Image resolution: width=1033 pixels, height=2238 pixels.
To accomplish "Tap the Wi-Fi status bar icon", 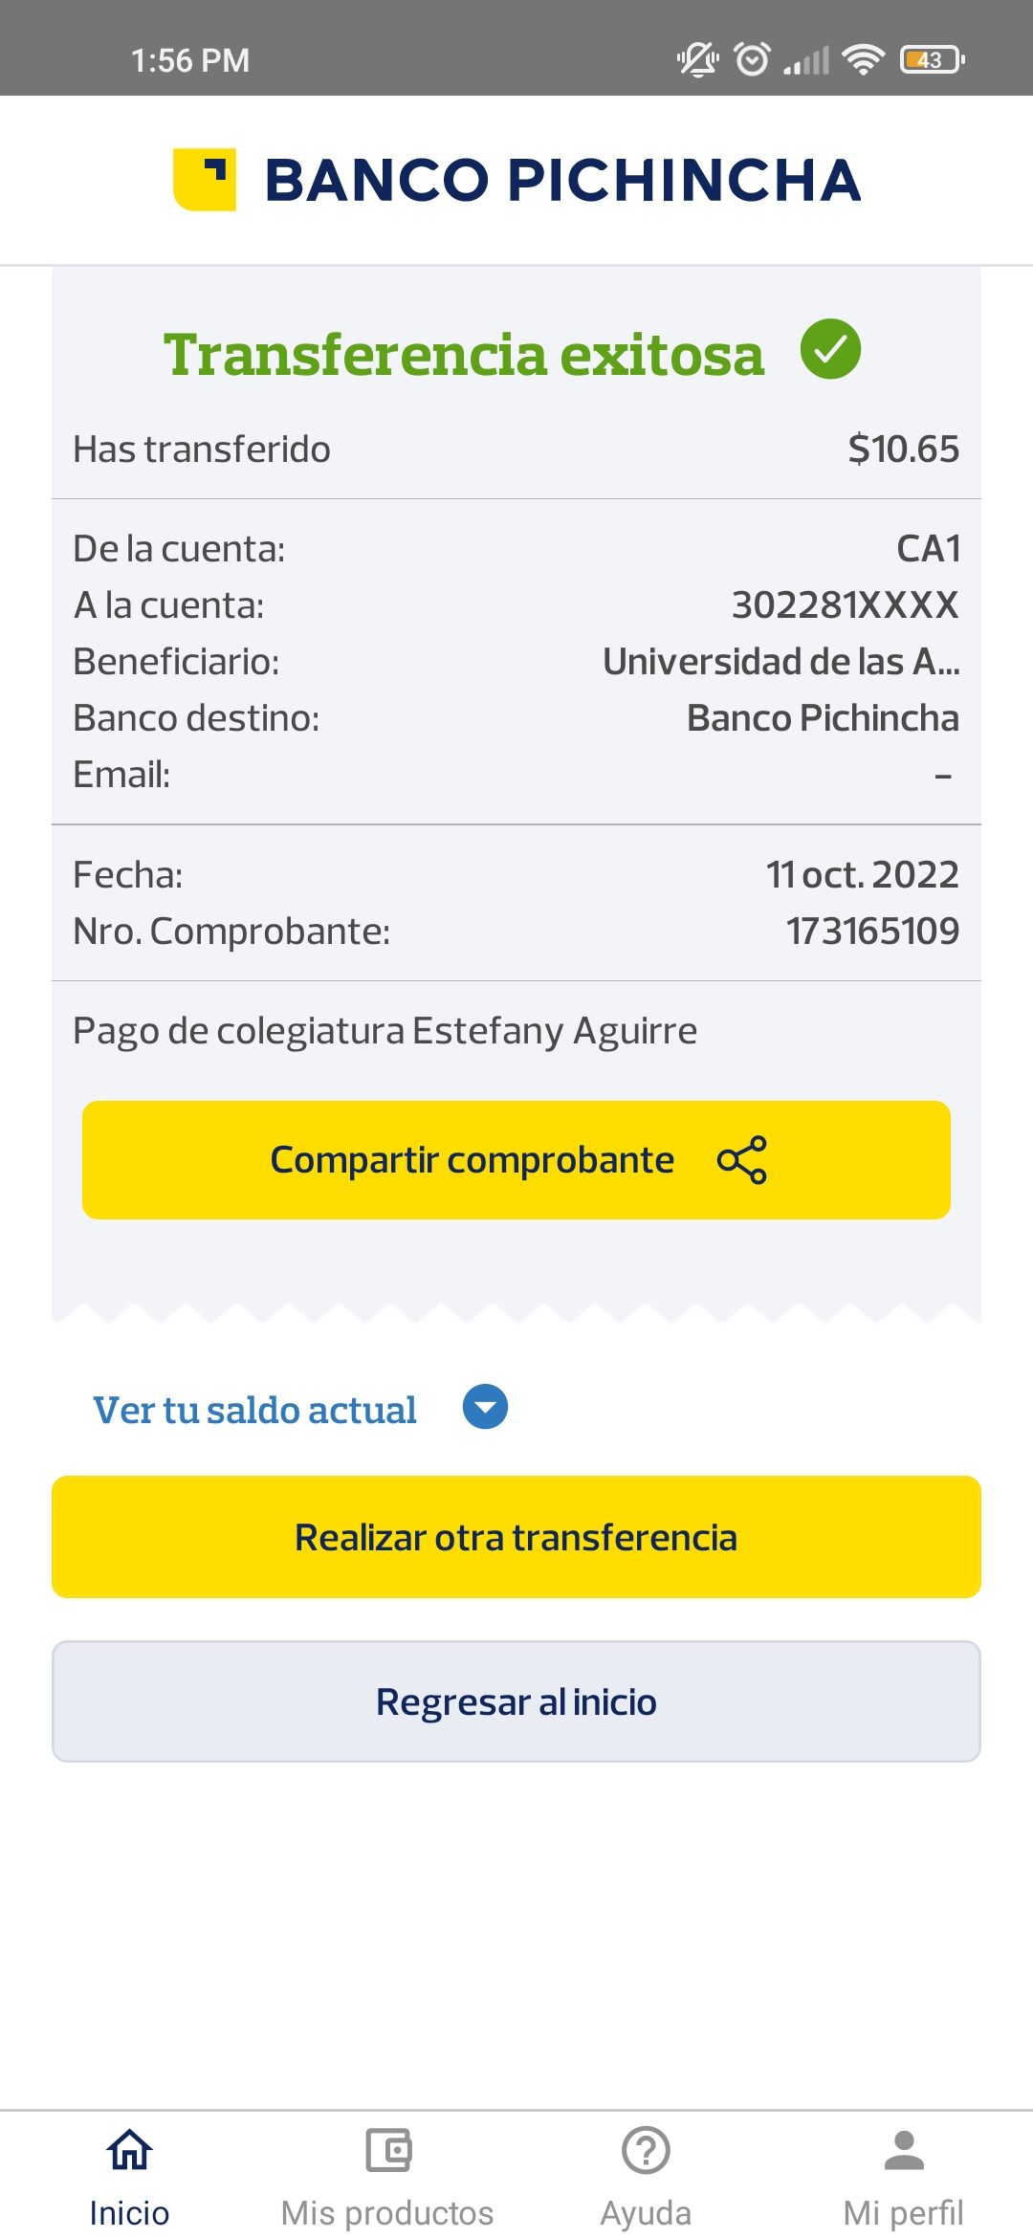I will coord(863,59).
